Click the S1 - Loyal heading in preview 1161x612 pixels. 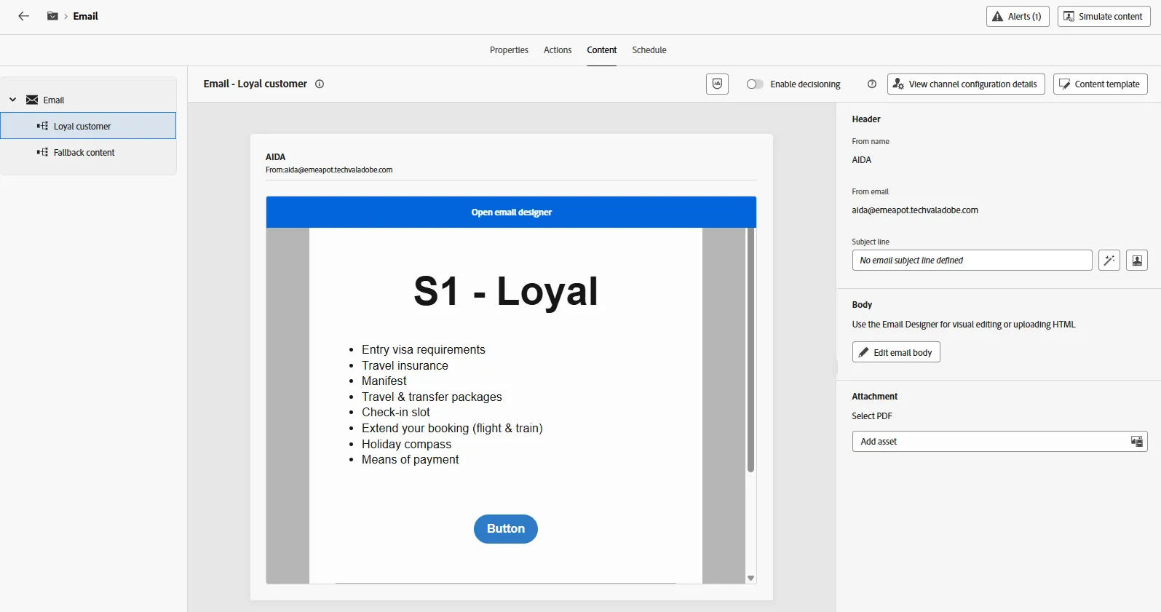tap(506, 291)
